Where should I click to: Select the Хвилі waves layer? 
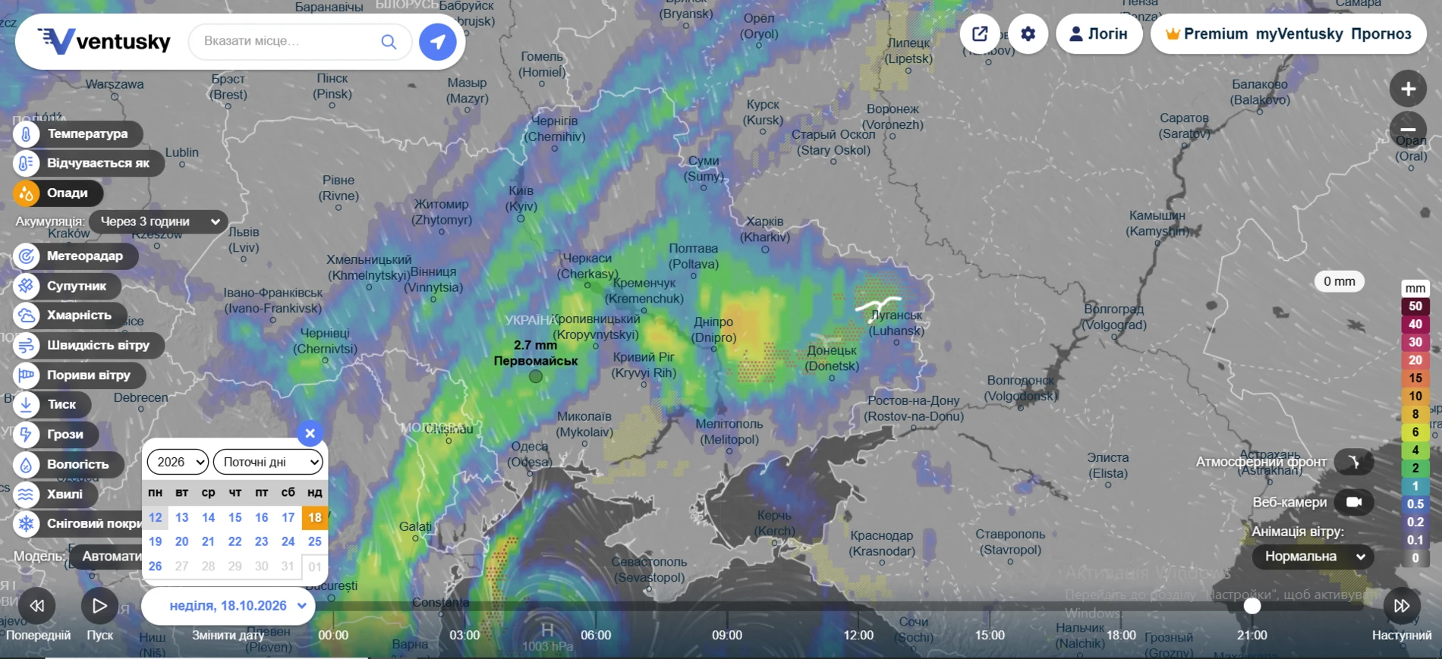(55, 494)
